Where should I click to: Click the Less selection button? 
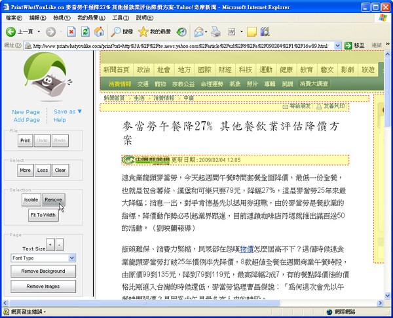tap(43, 170)
